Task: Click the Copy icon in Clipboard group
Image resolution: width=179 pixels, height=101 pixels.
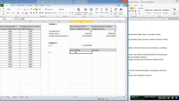Action: tap(3, 11)
